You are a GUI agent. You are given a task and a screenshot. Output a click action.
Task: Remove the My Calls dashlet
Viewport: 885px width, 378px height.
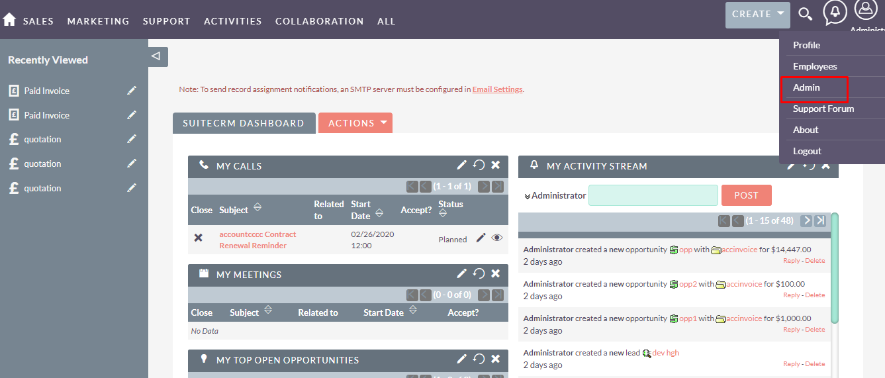(496, 165)
